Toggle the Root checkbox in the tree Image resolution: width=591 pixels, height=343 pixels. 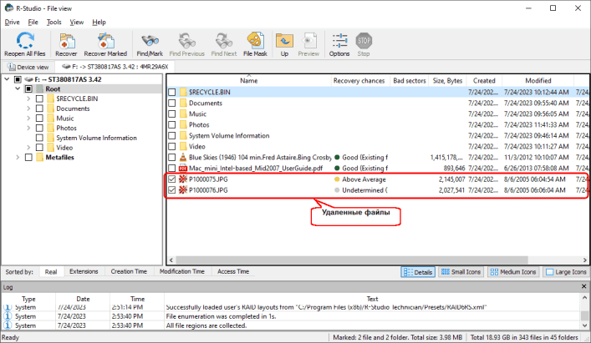[x=28, y=88]
